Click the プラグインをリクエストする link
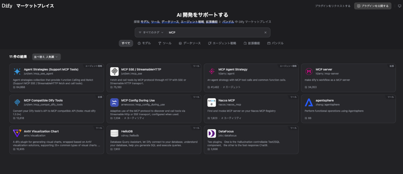This screenshot has width=403, height=174. pos(332,6)
